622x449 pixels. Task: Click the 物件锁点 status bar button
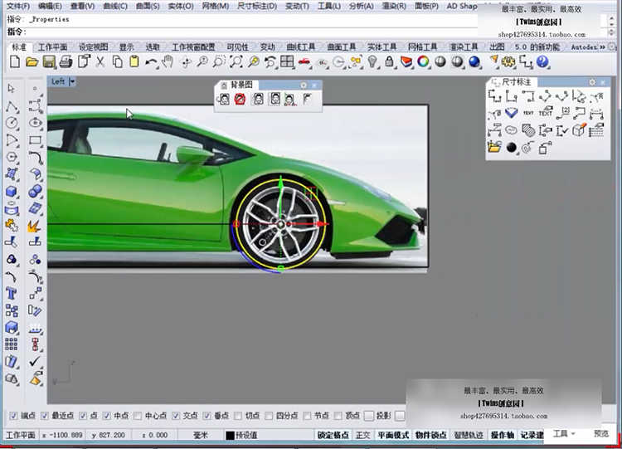431,435
